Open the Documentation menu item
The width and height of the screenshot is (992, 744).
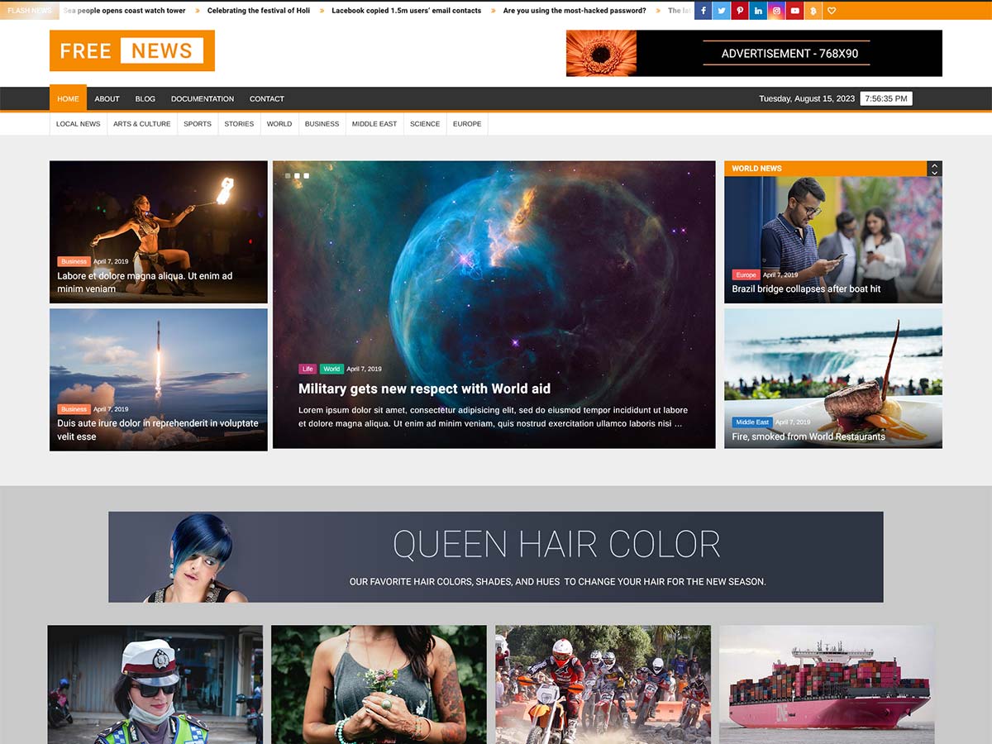[203, 99]
